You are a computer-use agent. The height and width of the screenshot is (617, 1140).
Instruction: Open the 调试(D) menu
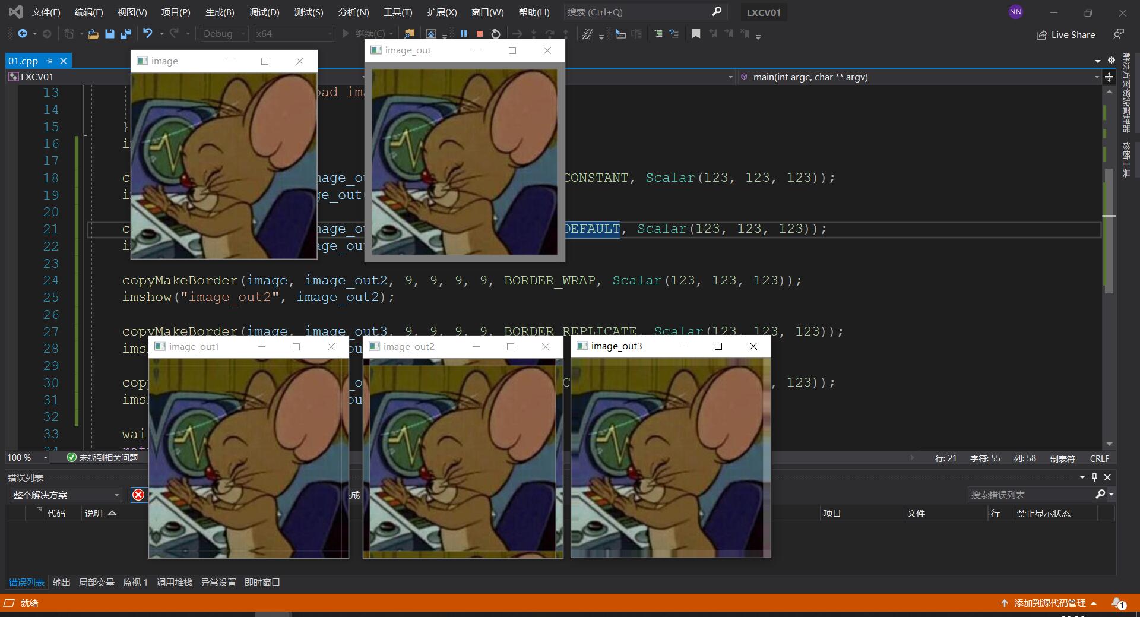264,12
